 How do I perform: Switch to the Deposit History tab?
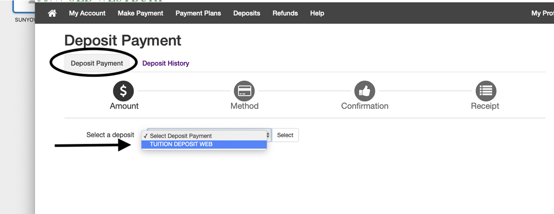point(166,63)
